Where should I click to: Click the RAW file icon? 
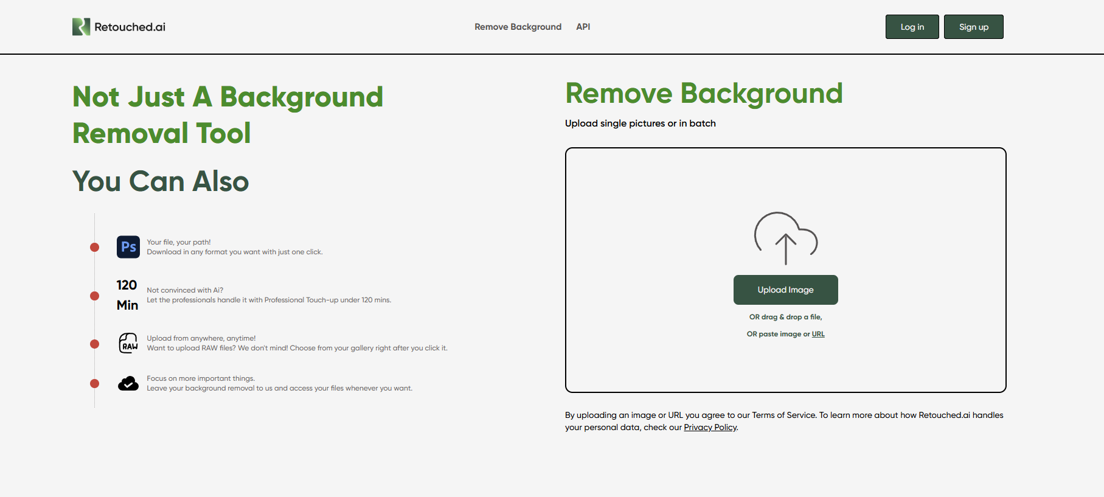[x=128, y=343]
